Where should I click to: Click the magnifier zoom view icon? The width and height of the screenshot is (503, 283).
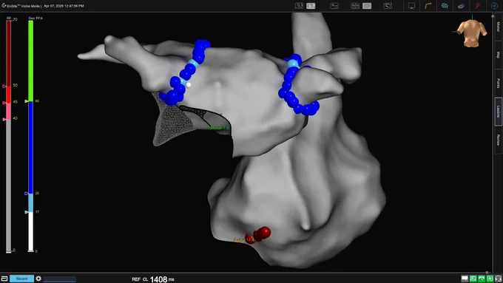pyautogui.click(x=299, y=6)
